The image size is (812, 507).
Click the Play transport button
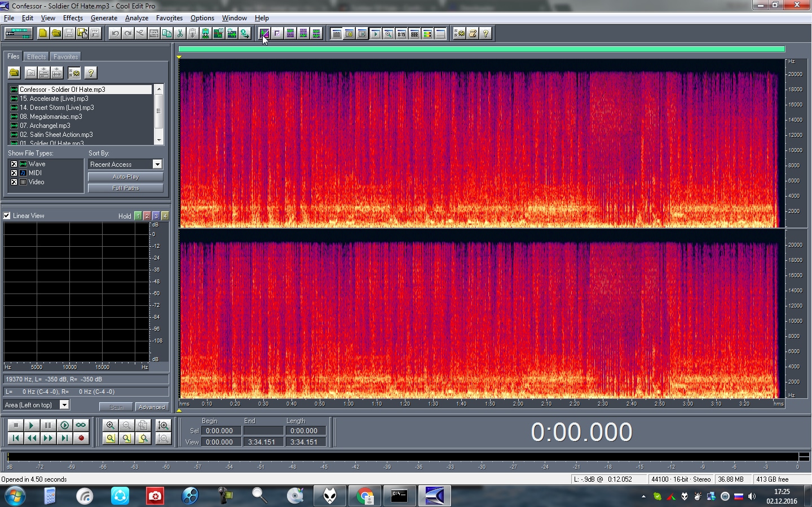[32, 425]
